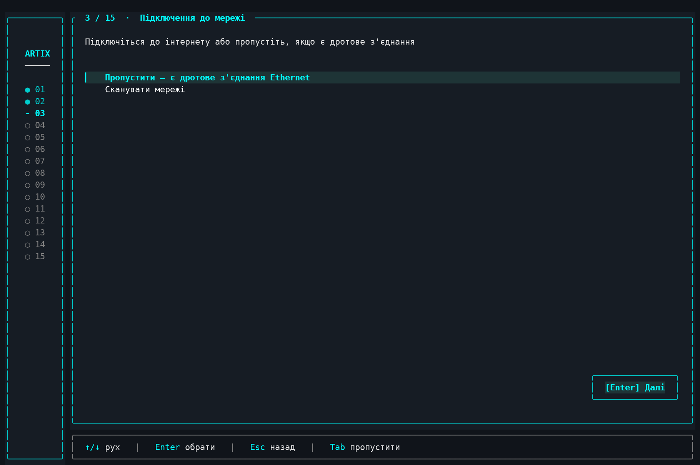Viewport: 700px width, 465px height.
Task: Select the skip option mentioning wired Ethernet
Action: tap(382, 77)
